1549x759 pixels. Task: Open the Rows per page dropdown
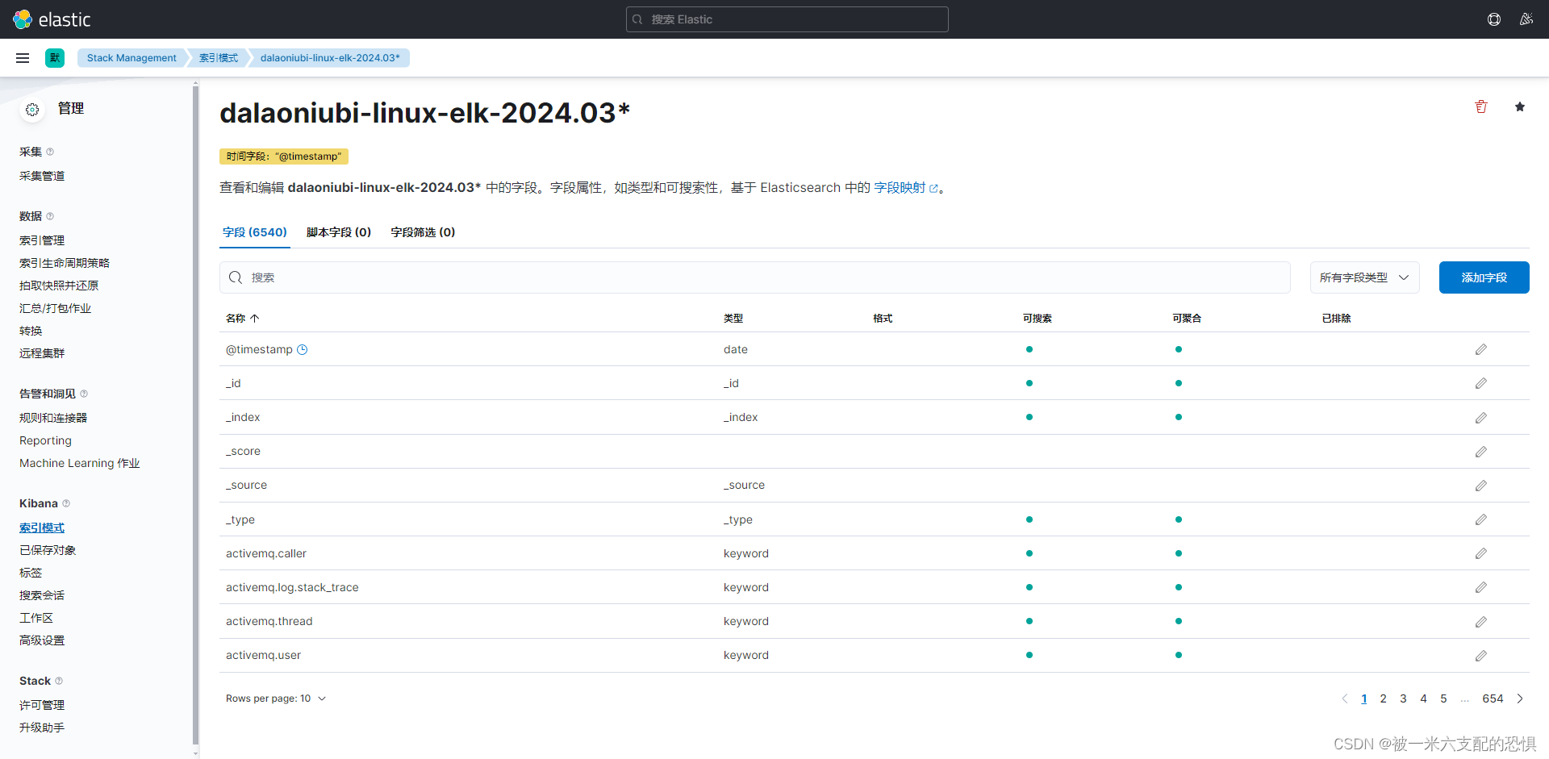point(276,699)
